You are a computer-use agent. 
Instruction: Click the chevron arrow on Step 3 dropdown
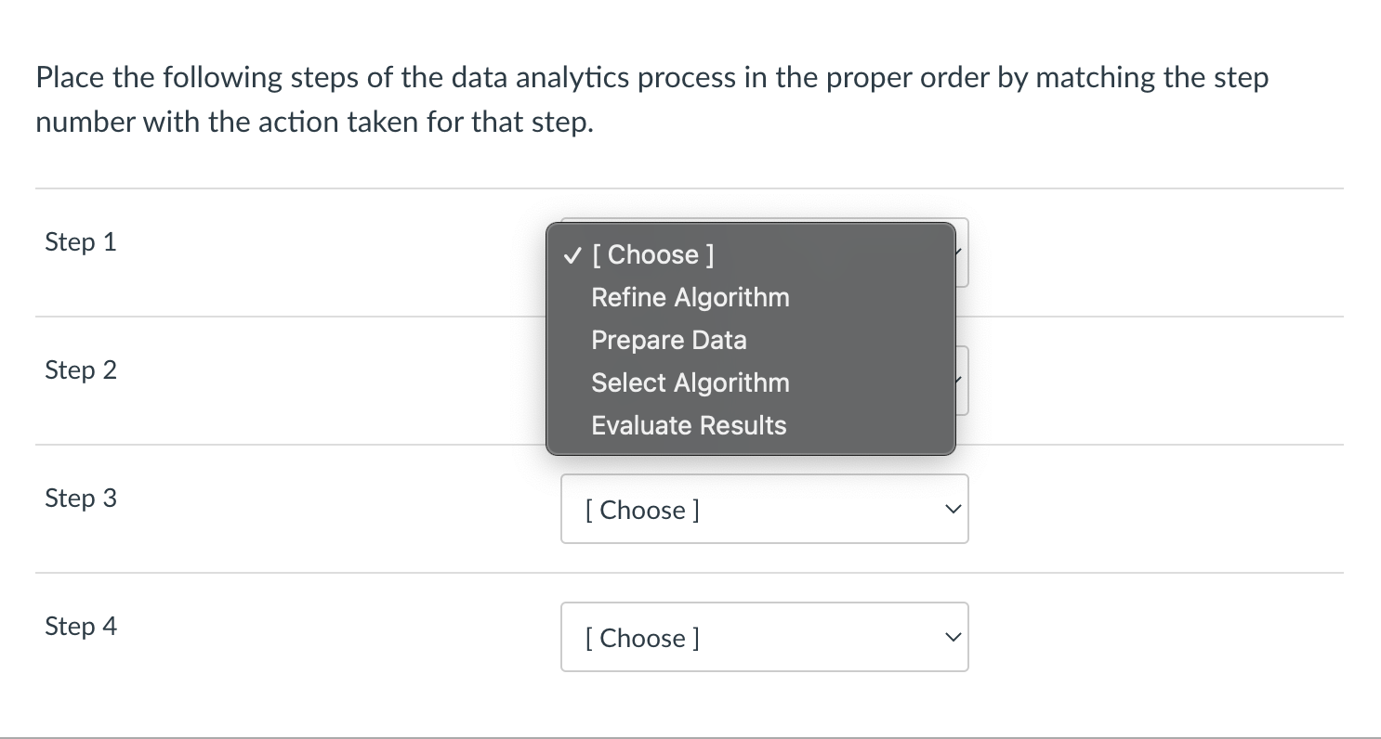951,510
